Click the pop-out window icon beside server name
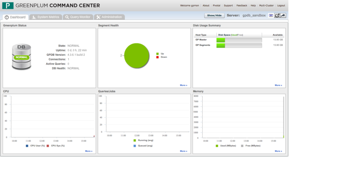Viewport: 351px width, 185px height. [x=277, y=15]
